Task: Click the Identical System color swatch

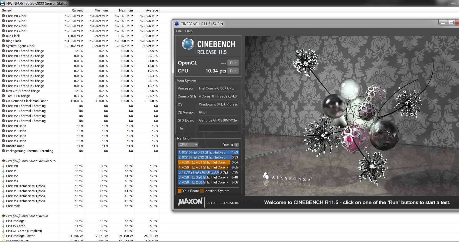Action: click(202, 191)
